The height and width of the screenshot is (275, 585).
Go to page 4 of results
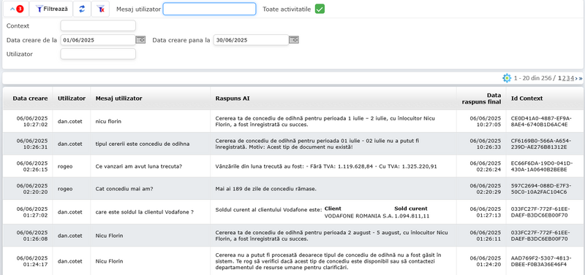573,78
